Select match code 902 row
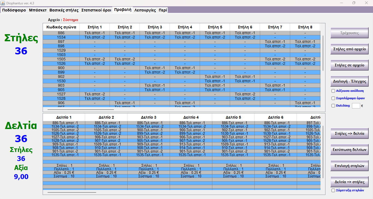This screenshot has width=373, height=199. coord(181,77)
